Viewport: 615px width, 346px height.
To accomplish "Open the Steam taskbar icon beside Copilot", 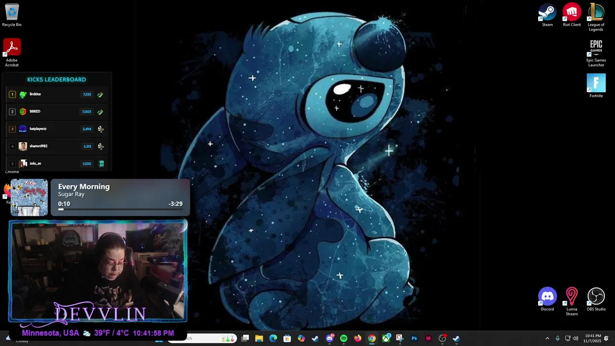I will click(x=315, y=338).
